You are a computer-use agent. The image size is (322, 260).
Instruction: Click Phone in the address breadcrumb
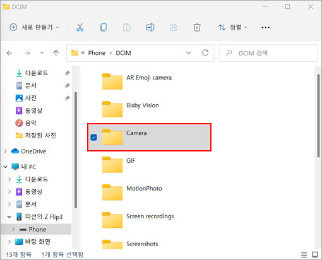[97, 53]
